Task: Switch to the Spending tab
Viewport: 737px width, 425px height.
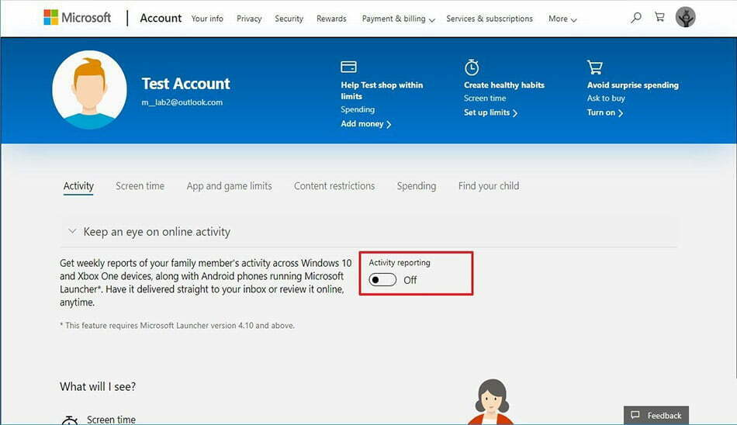Action: (417, 186)
